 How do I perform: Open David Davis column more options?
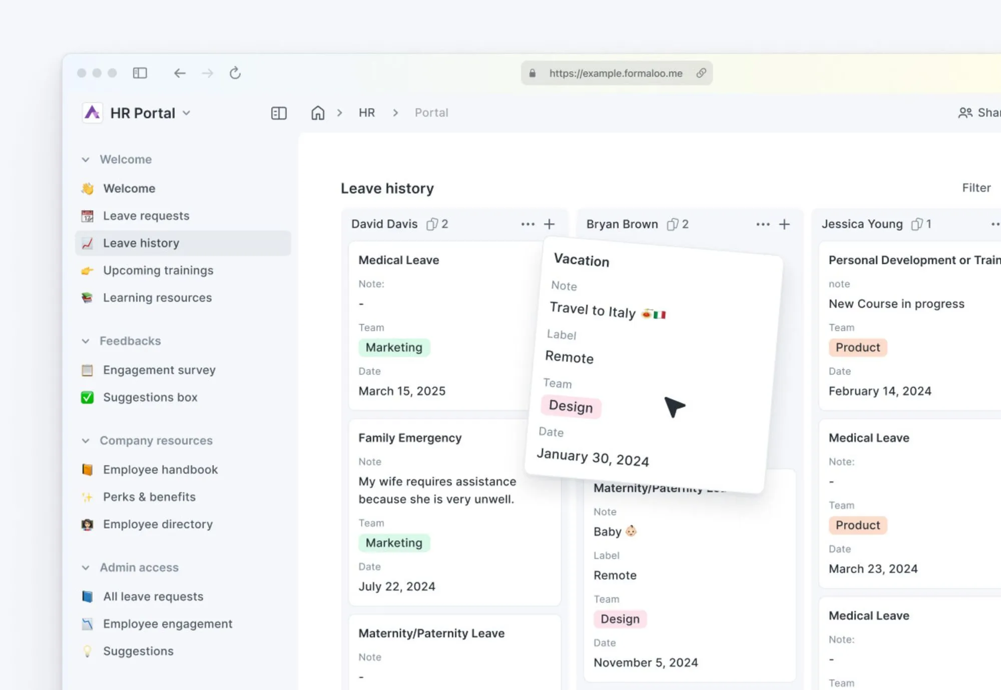coord(528,224)
